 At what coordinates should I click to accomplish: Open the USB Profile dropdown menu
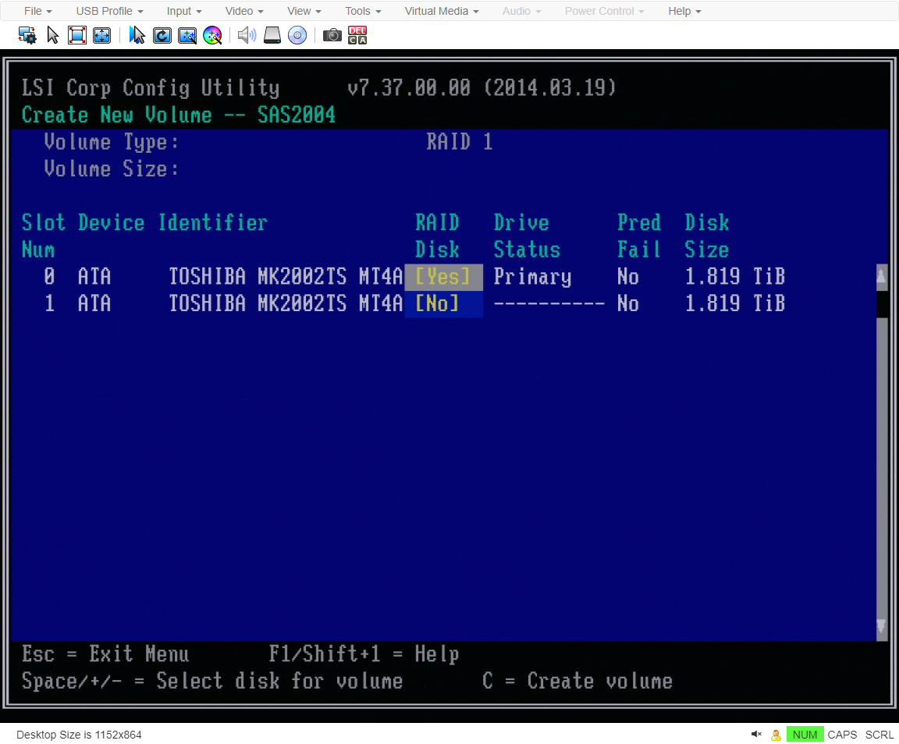click(x=109, y=11)
